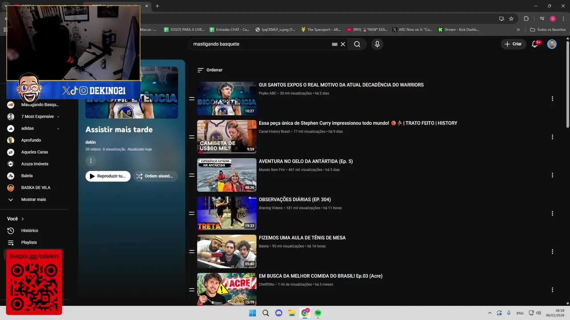Open the Aprofundo subscription channel
The width and height of the screenshot is (570, 320).
31,140
